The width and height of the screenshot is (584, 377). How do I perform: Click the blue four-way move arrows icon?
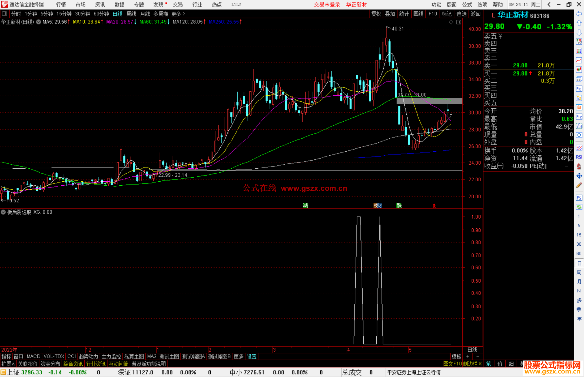pyautogui.click(x=579, y=176)
